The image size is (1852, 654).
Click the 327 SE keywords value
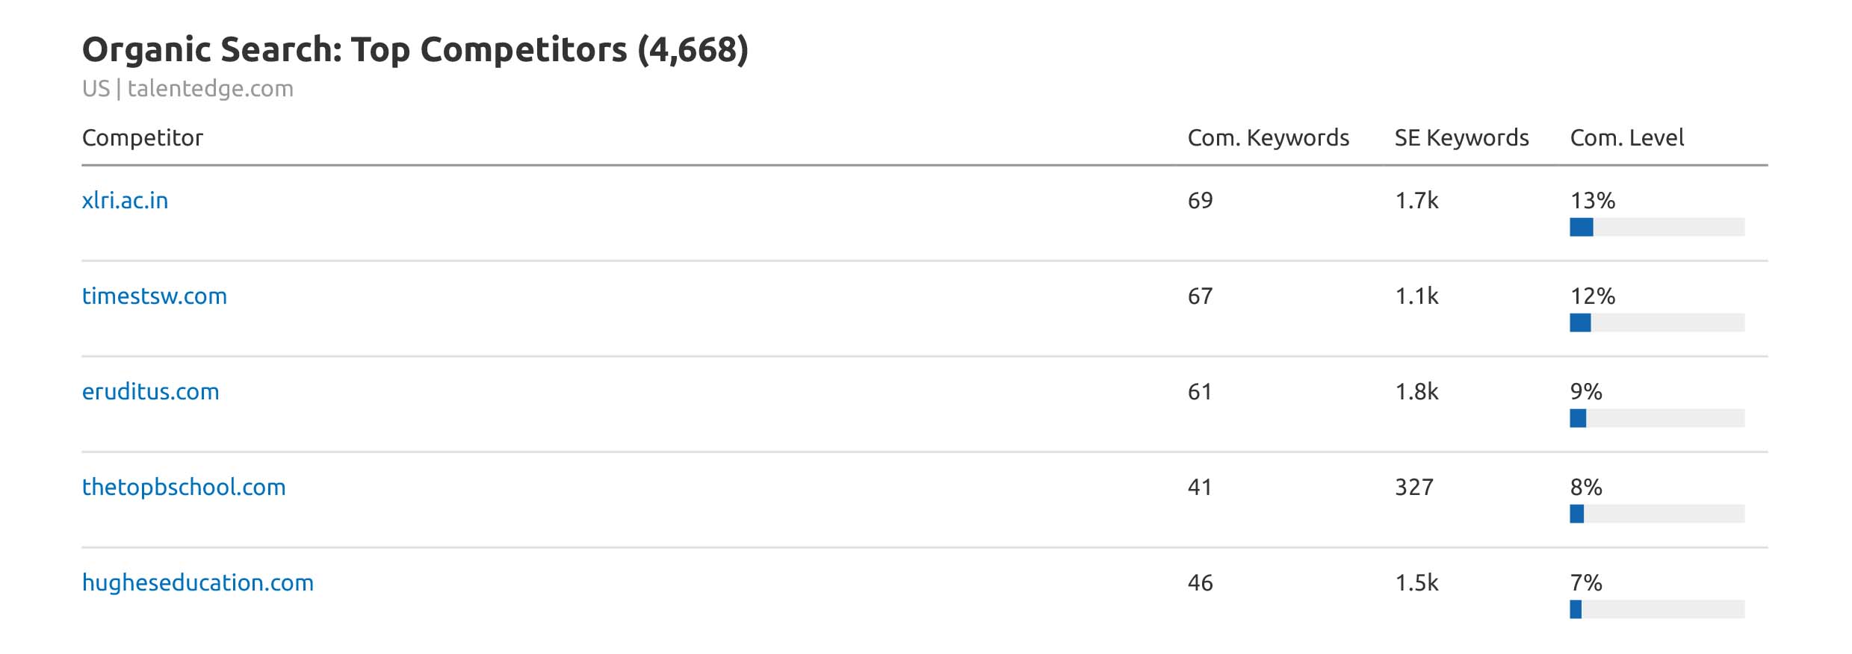click(x=1413, y=487)
